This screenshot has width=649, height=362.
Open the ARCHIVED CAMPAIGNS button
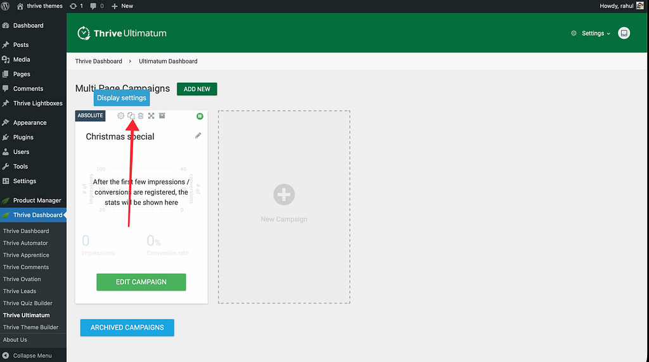point(127,328)
